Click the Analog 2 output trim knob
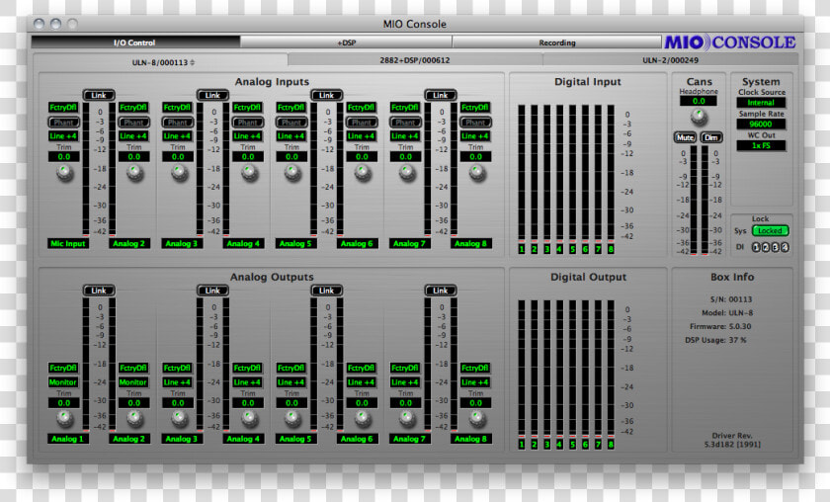The height and width of the screenshot is (502, 830). point(134,419)
